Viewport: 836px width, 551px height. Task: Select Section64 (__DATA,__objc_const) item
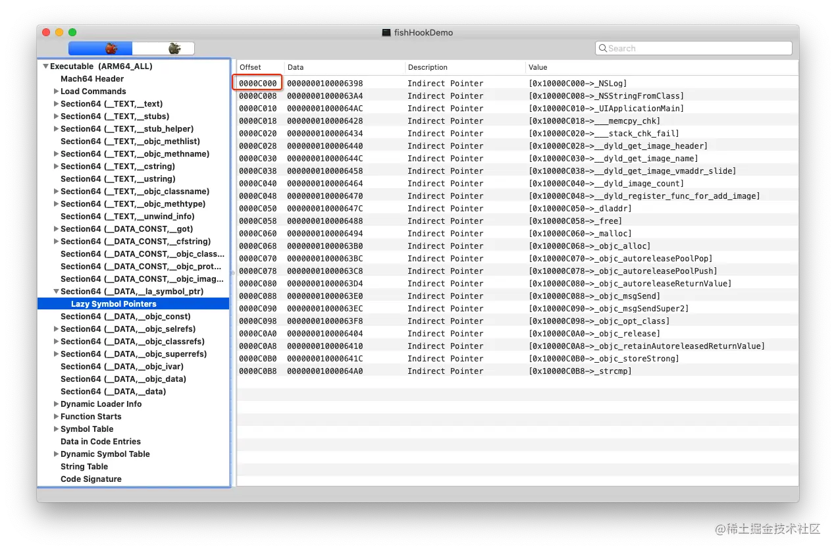(x=126, y=317)
